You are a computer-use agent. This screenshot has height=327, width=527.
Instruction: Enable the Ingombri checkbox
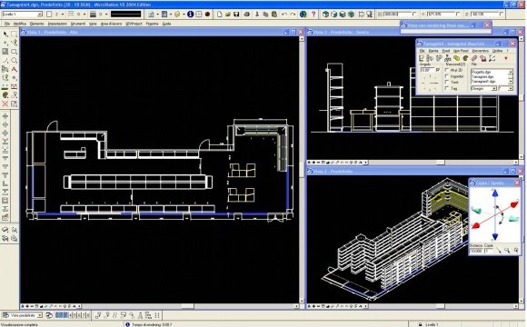[x=447, y=76]
